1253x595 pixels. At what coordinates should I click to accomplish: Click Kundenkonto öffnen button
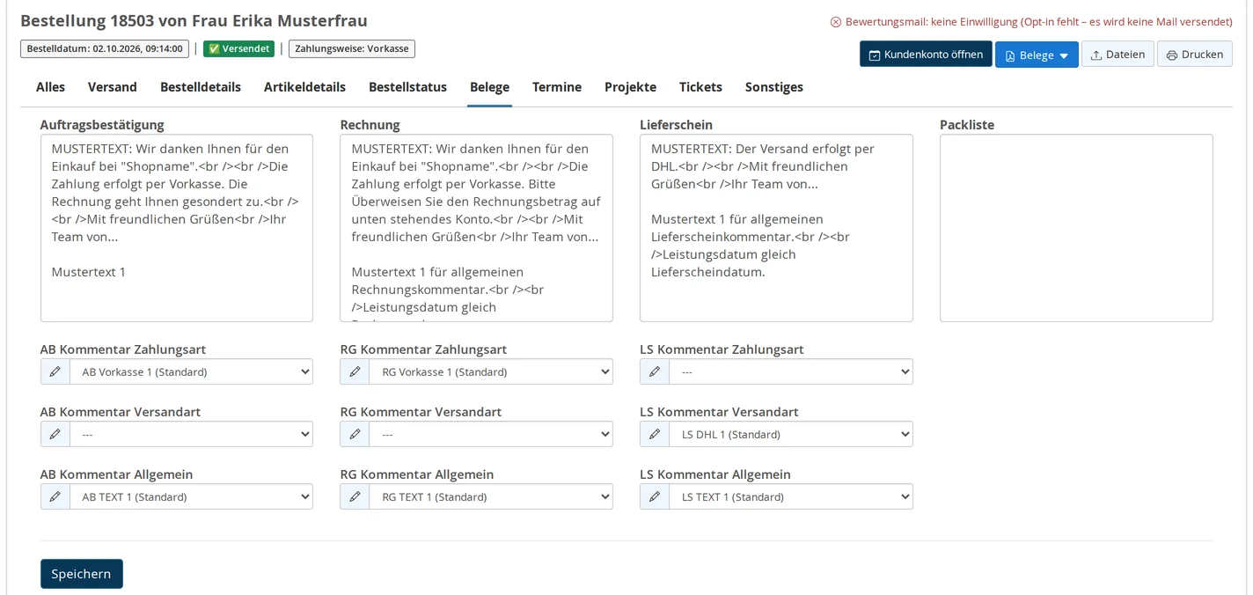(x=926, y=55)
